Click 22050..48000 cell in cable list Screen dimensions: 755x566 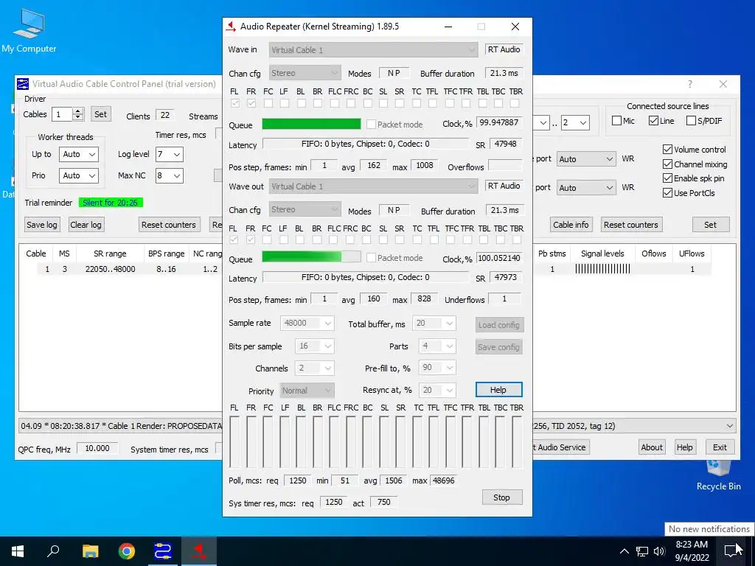pos(111,269)
